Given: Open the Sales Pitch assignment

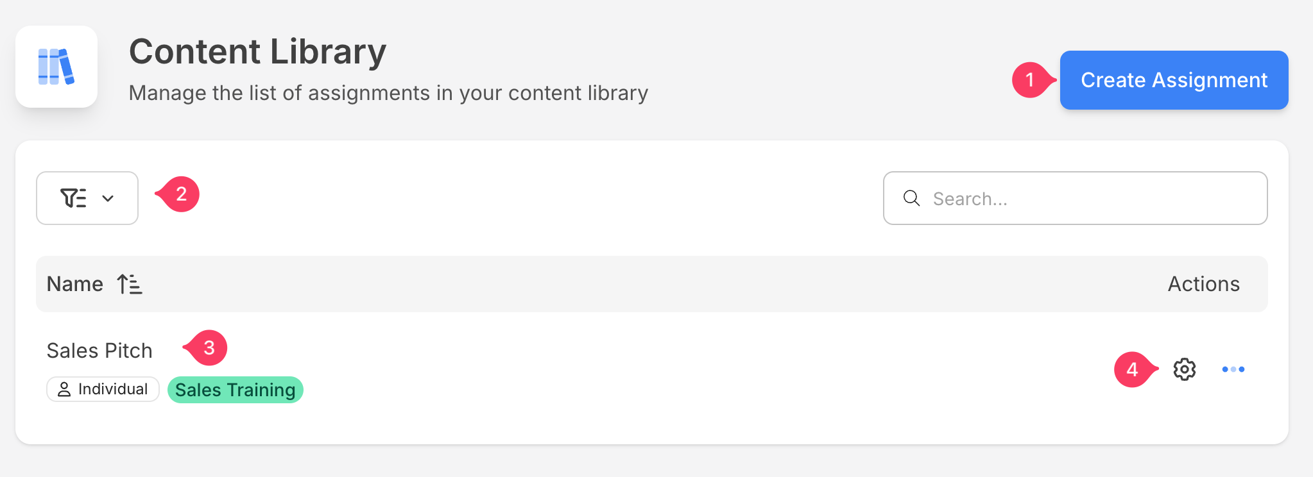Looking at the screenshot, I should (x=99, y=351).
